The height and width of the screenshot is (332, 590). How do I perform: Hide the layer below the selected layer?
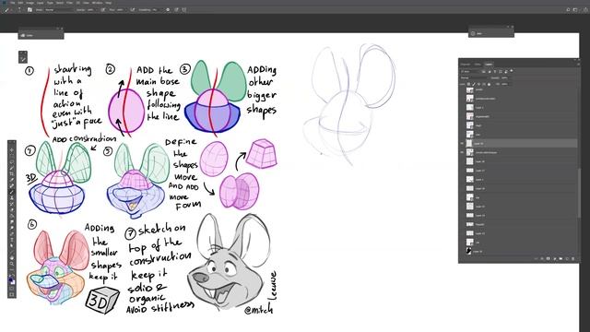pos(462,152)
